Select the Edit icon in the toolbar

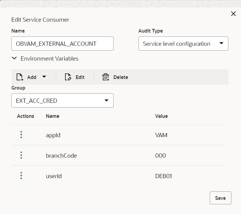[x=67, y=77]
